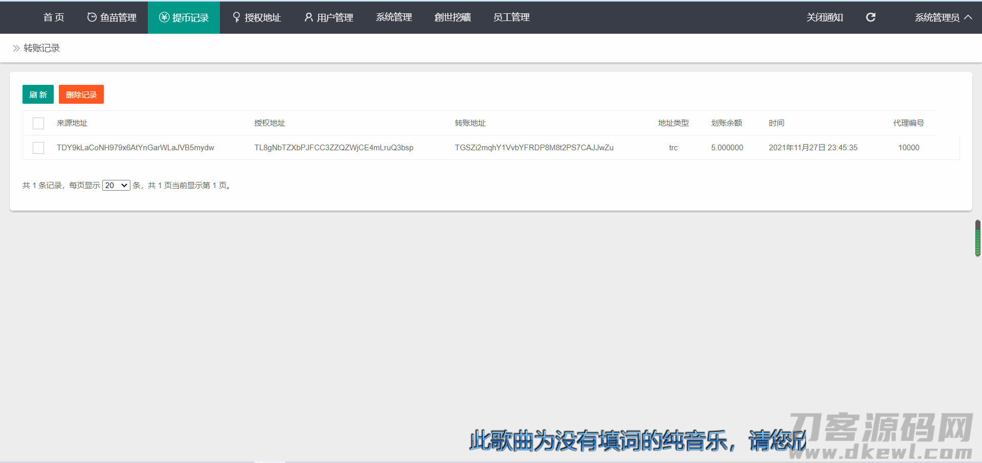Click the clock icon beside 鱼苗管理
This screenshot has height=463, width=982.
pos(92,17)
